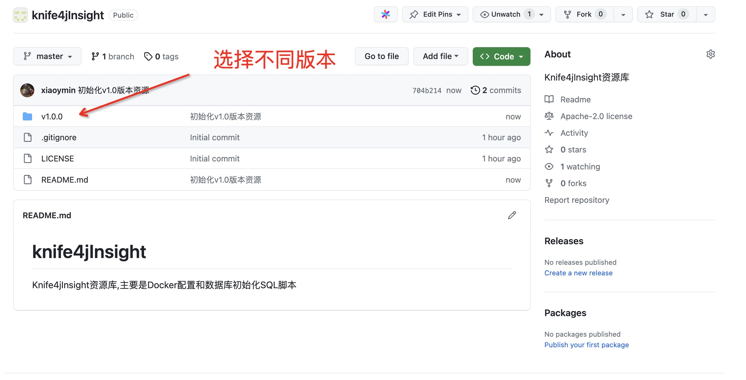The width and height of the screenshot is (746, 380).
Task: Click the branch icon next to 1 branch
Action: [x=95, y=56]
